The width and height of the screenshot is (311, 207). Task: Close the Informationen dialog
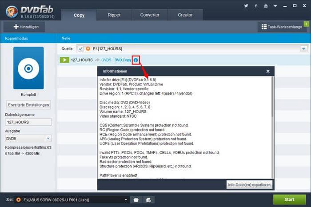[x=268, y=71]
